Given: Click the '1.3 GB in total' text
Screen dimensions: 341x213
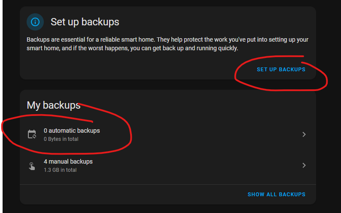Looking at the screenshot, I should coord(60,170).
